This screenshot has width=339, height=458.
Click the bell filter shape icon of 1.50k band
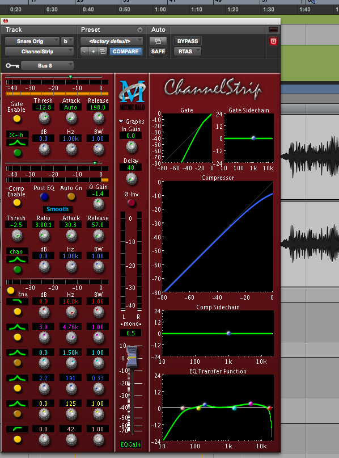pos(17,352)
